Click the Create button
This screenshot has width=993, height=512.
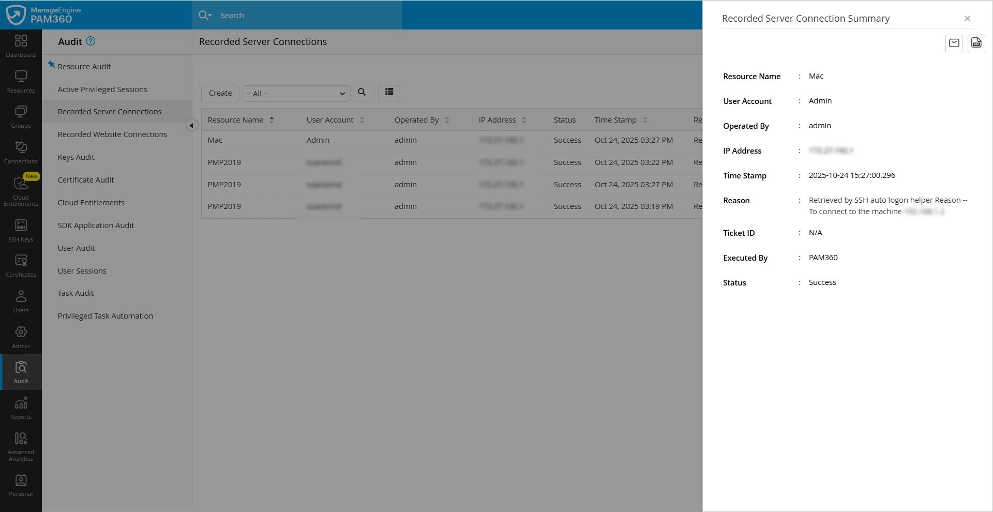[220, 93]
